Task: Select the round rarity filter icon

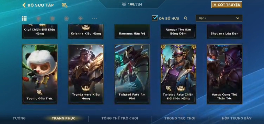Action: 38,18
